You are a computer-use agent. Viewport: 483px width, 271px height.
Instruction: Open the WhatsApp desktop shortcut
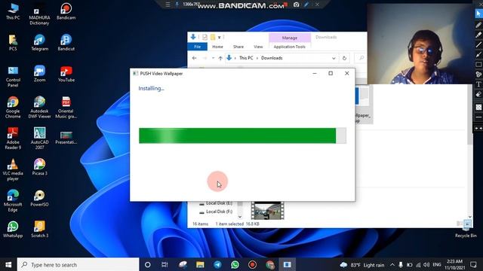coord(13,229)
